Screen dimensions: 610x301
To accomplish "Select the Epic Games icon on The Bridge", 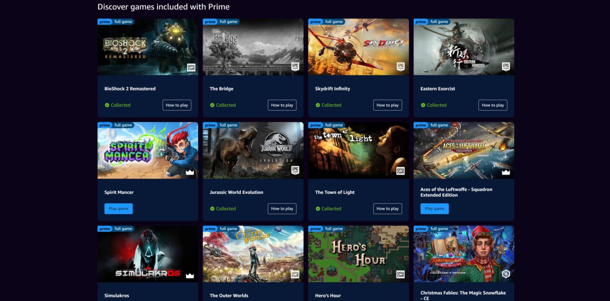I will [x=295, y=66].
